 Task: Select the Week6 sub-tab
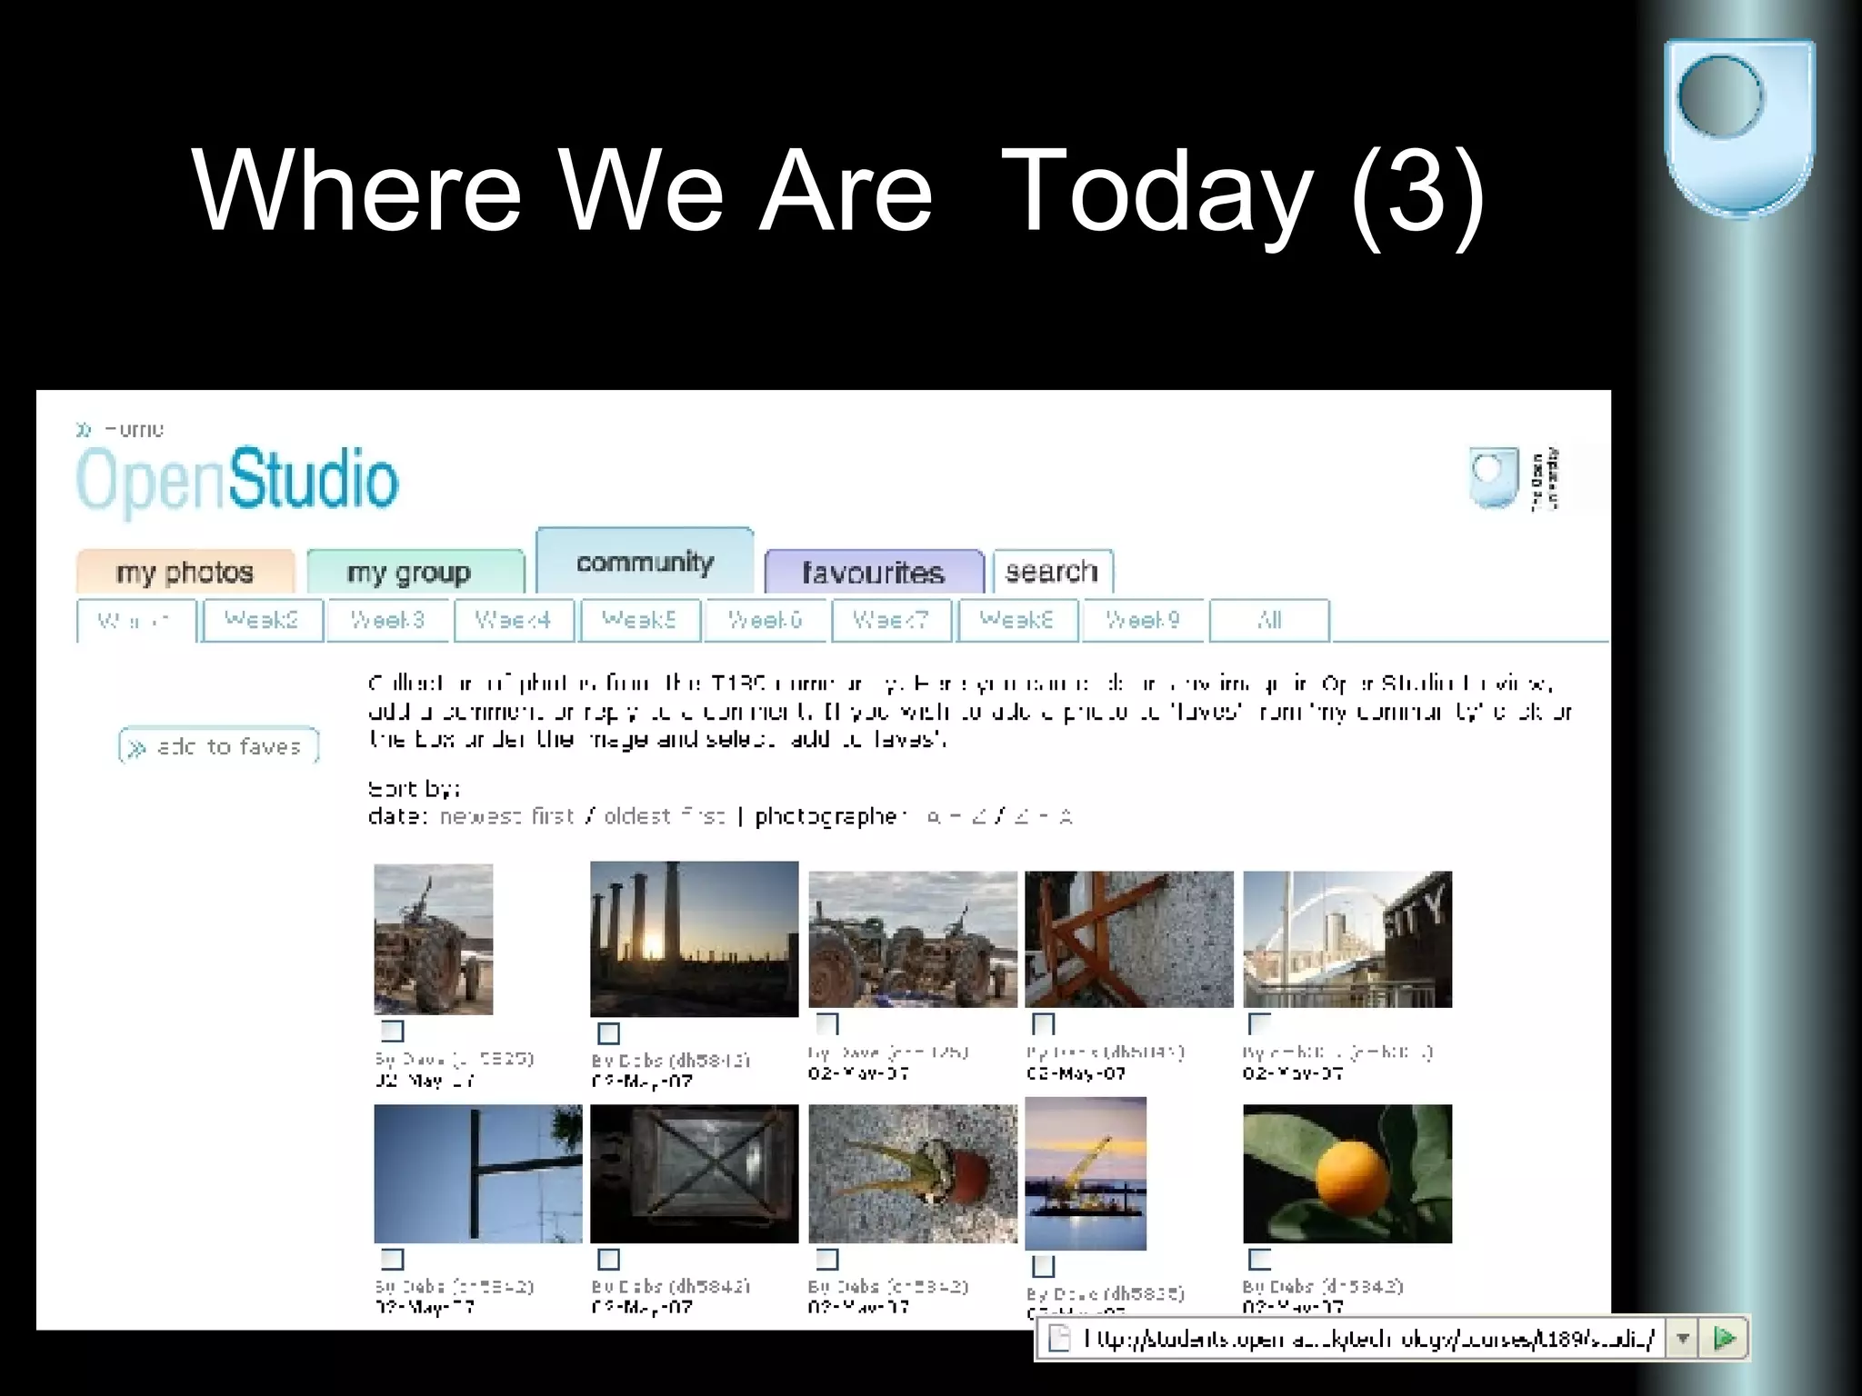(766, 620)
